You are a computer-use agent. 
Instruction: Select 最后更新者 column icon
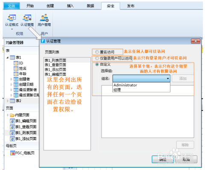coord(16,90)
